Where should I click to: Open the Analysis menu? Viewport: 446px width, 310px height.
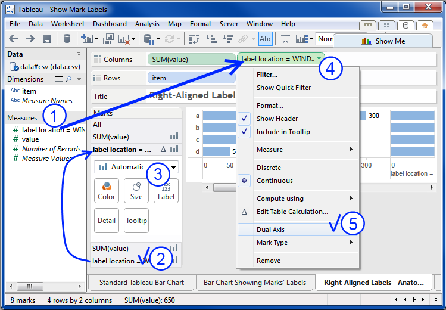point(147,24)
